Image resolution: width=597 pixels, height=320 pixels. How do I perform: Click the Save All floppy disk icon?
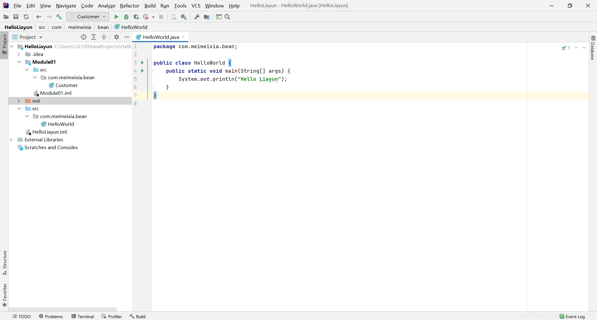tap(16, 17)
